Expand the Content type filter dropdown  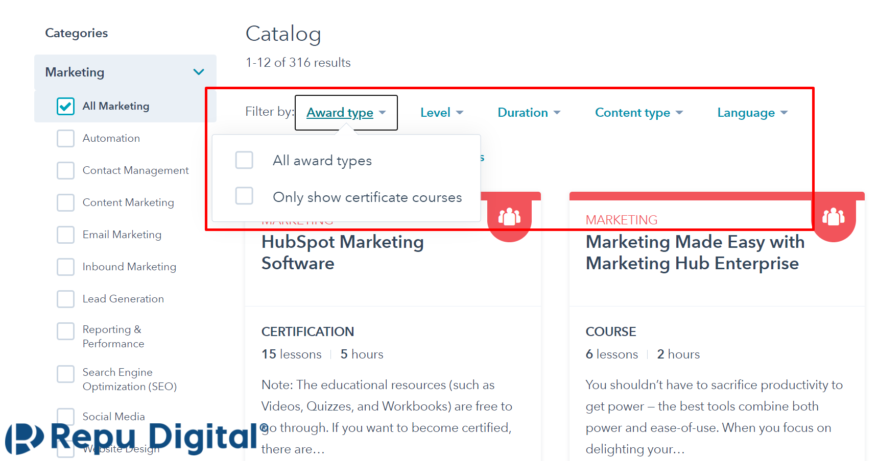pos(638,113)
